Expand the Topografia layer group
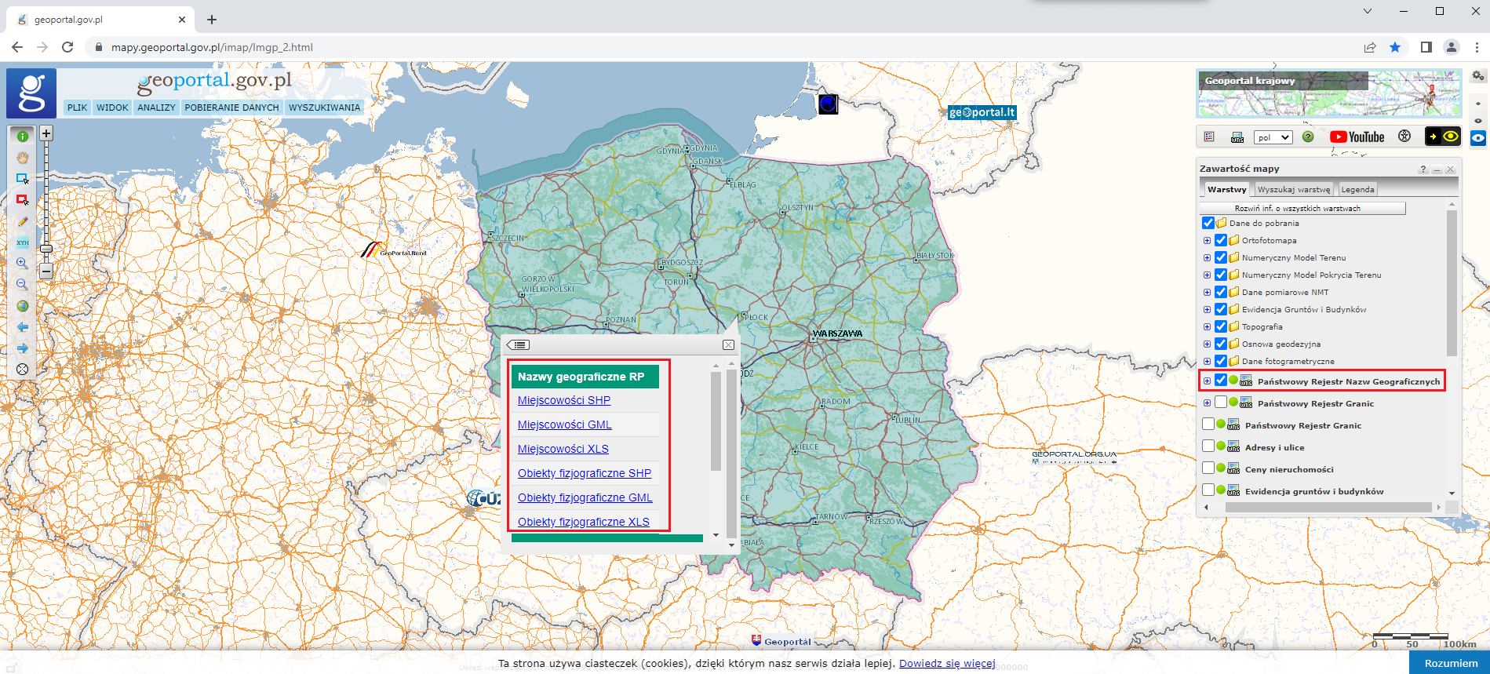 pyautogui.click(x=1207, y=327)
